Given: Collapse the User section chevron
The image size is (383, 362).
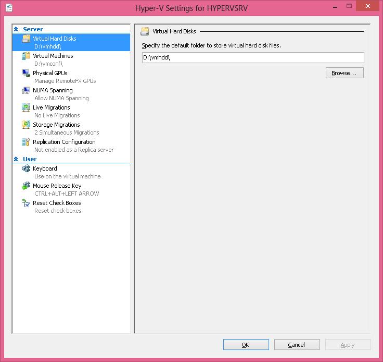Looking at the screenshot, I should [16, 160].
